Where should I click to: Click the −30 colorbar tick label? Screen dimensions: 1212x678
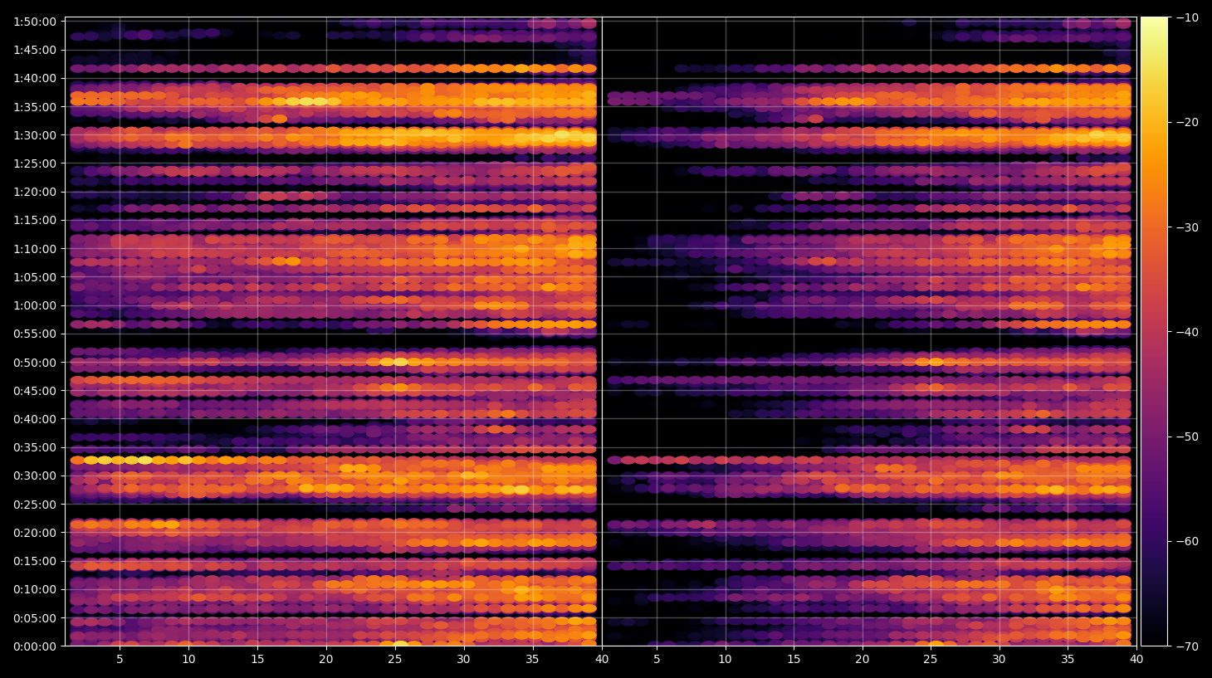(x=1187, y=227)
